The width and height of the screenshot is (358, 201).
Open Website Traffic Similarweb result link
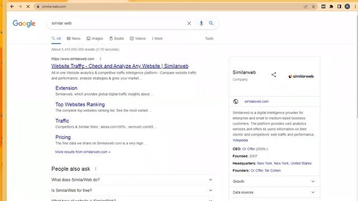pos(120,66)
